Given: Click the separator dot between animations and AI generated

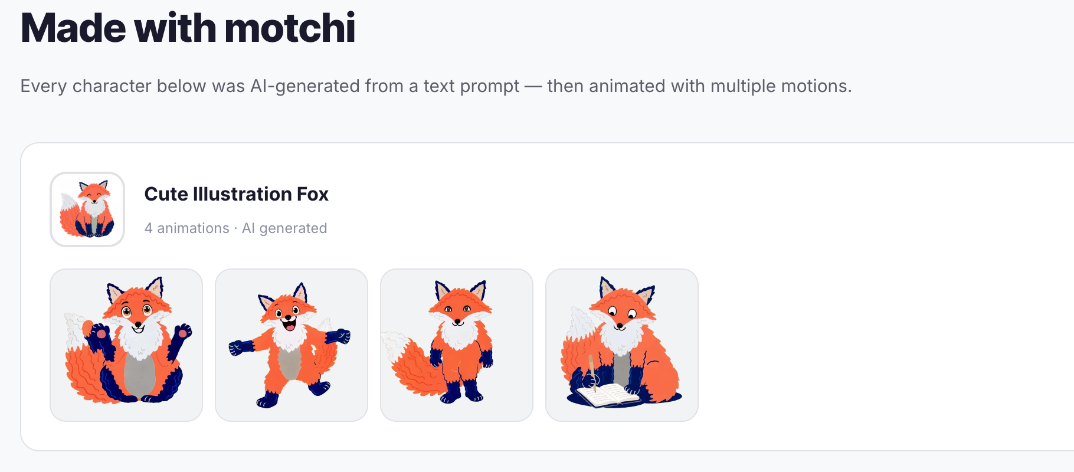Looking at the screenshot, I should tap(236, 228).
